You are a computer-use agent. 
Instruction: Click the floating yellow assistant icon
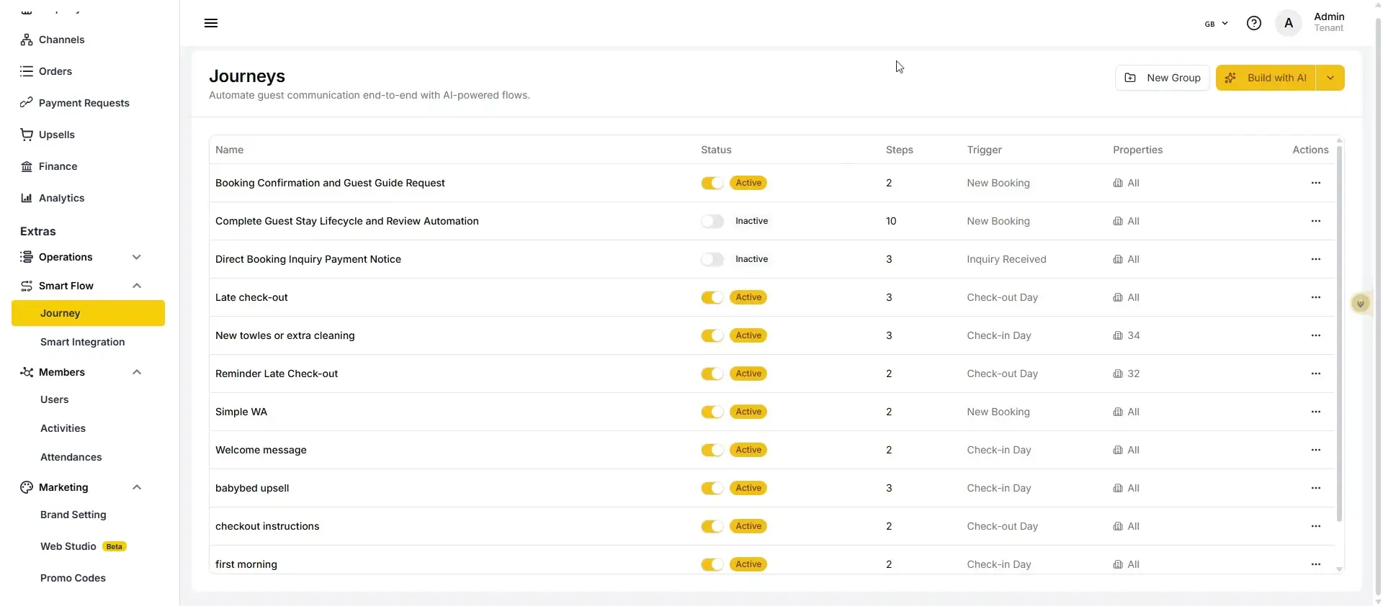(1360, 304)
